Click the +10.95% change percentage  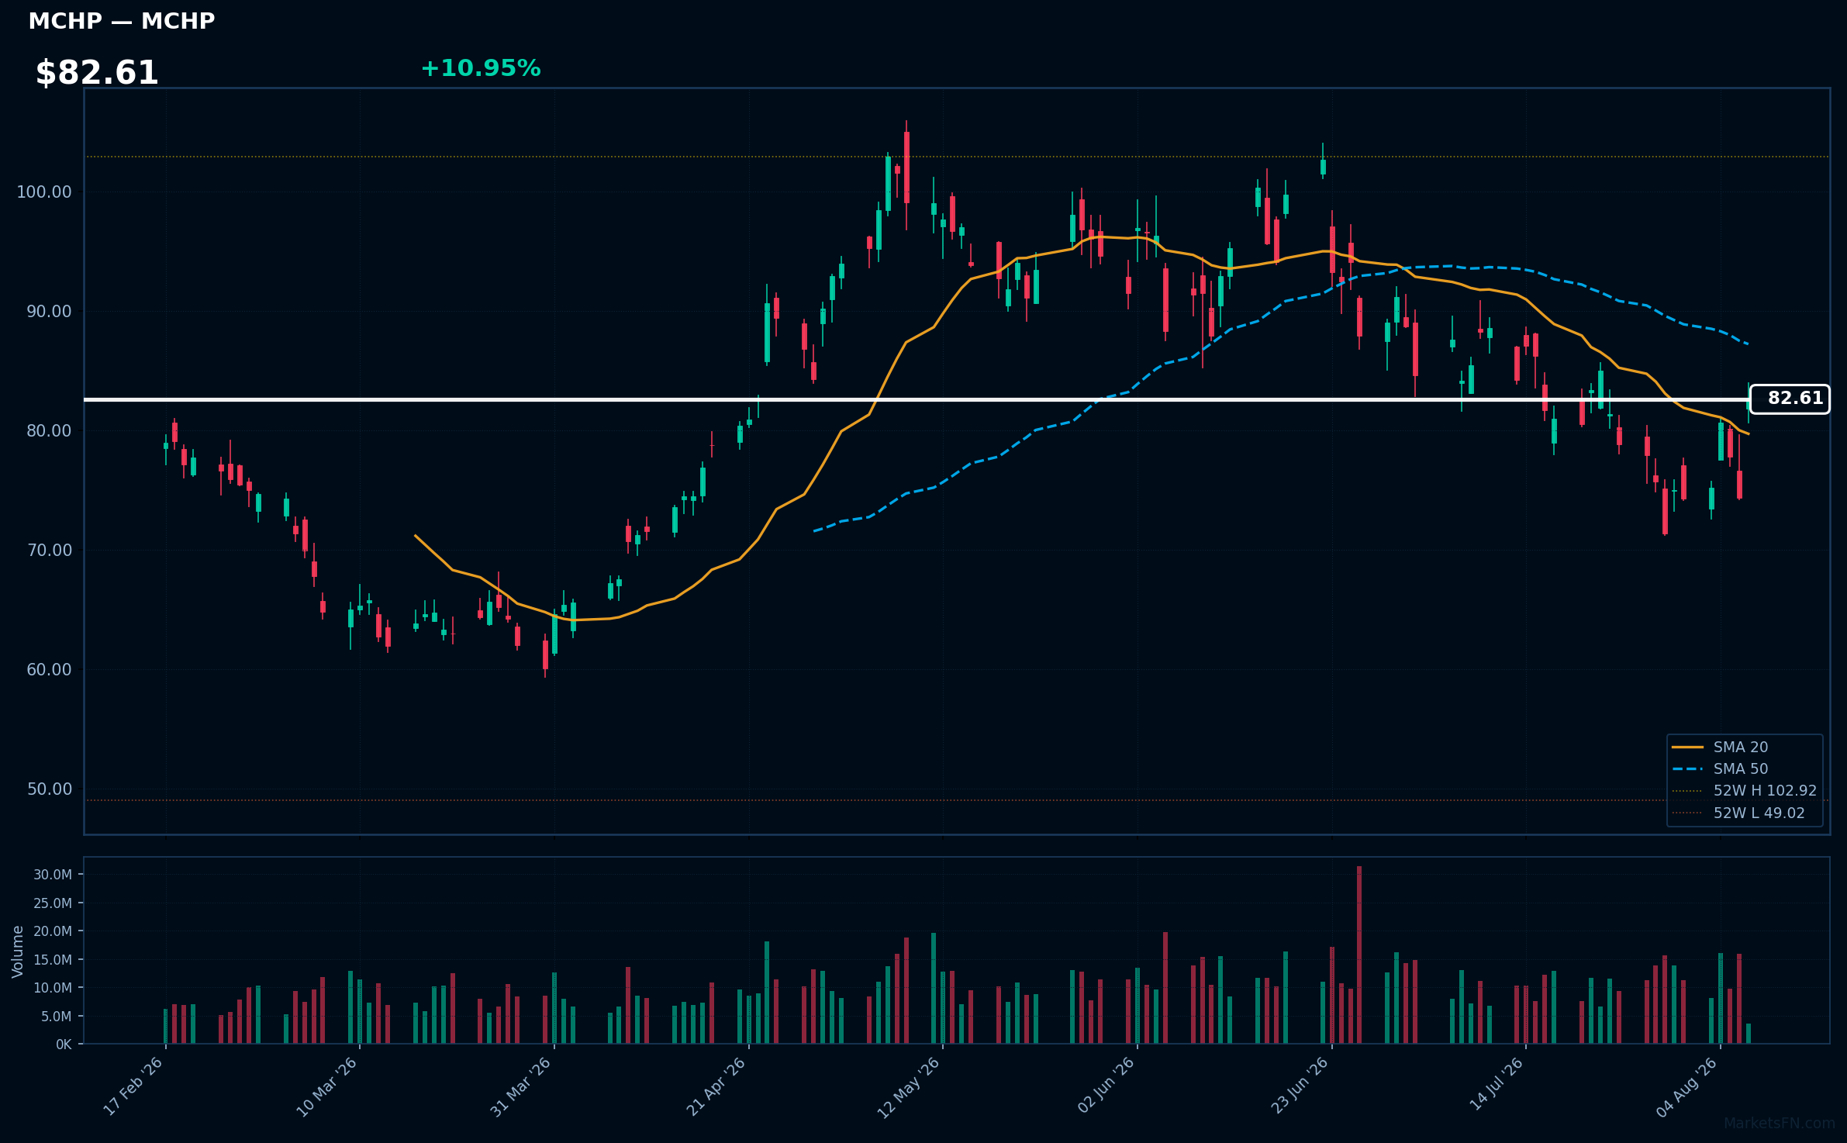pyautogui.click(x=480, y=68)
